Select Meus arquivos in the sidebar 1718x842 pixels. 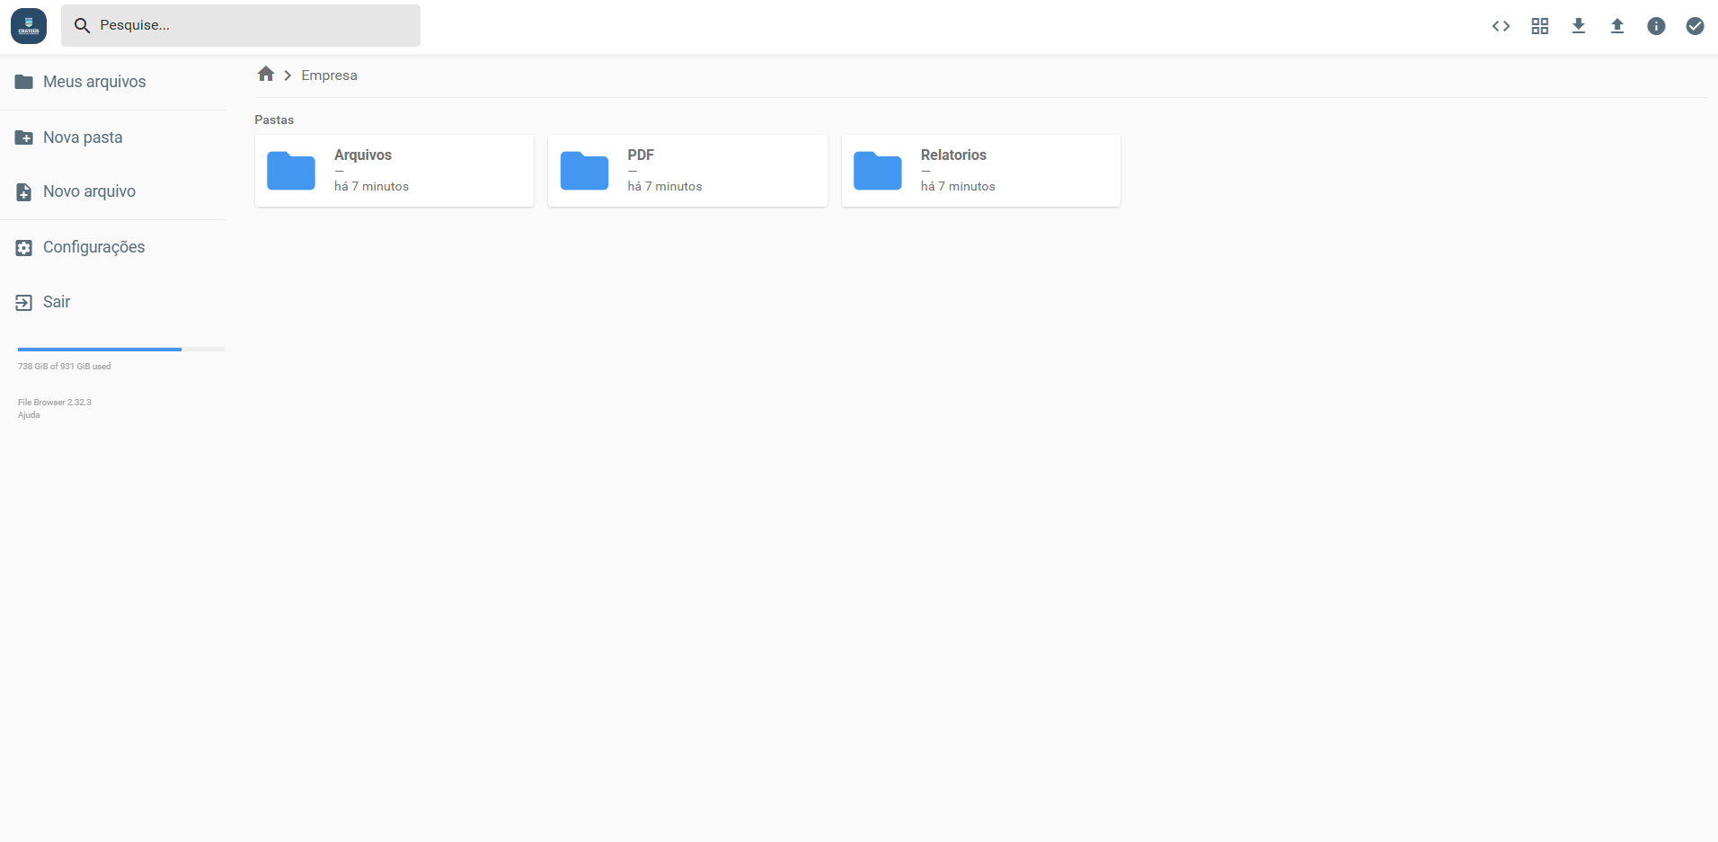click(x=94, y=81)
